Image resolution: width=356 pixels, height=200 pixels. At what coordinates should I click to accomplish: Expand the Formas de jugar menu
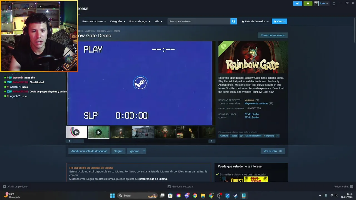(x=140, y=21)
